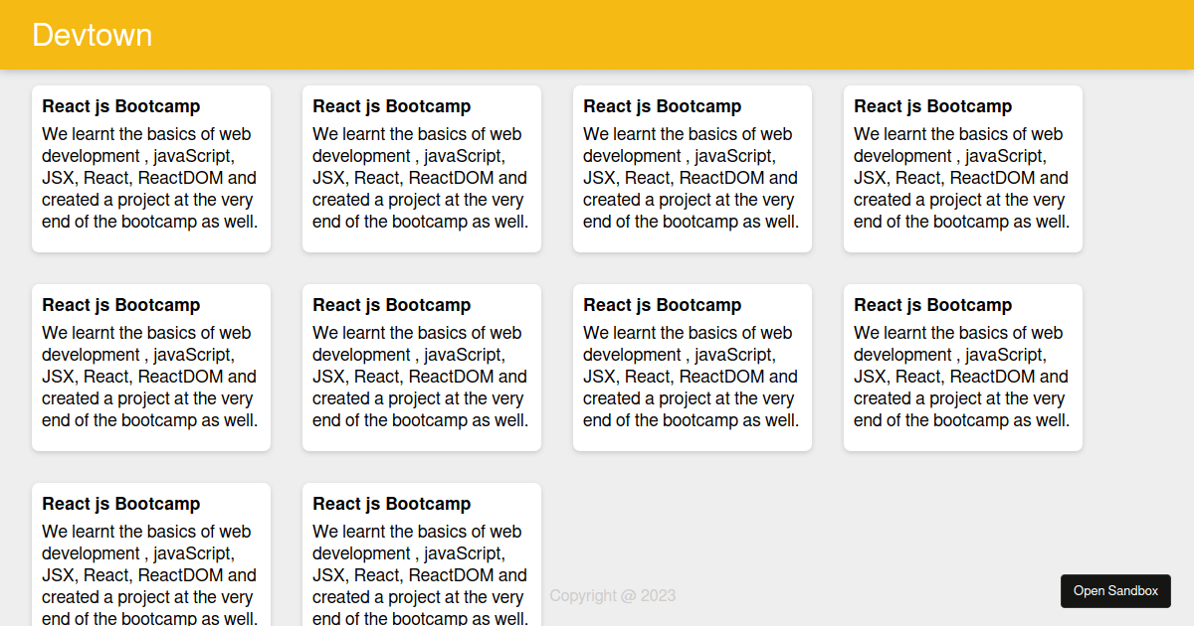Click the description text of the first card
Viewport: 1194px width, 626px height.
148,177
